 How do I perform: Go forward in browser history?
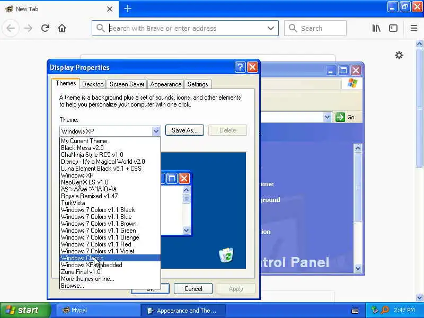28,28
